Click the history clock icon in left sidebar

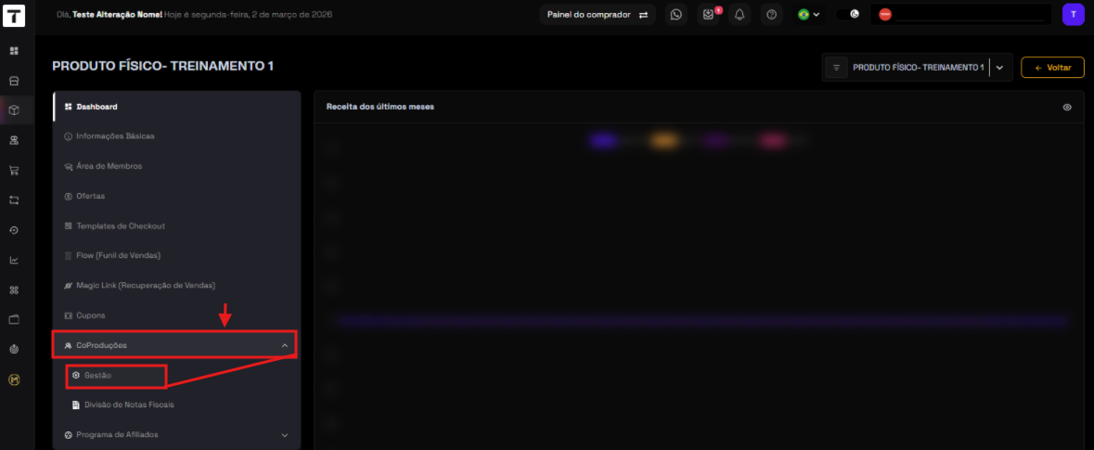14,230
